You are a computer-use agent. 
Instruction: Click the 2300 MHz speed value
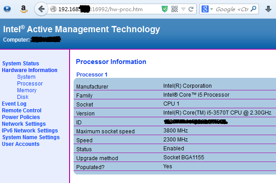click(x=175, y=140)
